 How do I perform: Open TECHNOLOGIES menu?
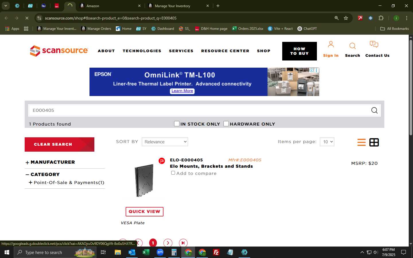142,51
